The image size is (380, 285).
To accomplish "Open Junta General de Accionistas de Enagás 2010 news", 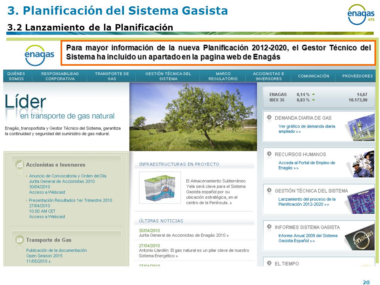I will click(184, 235).
